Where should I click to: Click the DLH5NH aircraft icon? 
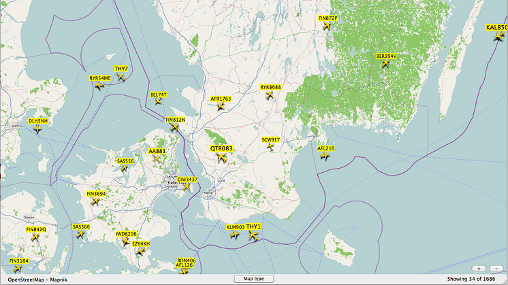coord(37,129)
